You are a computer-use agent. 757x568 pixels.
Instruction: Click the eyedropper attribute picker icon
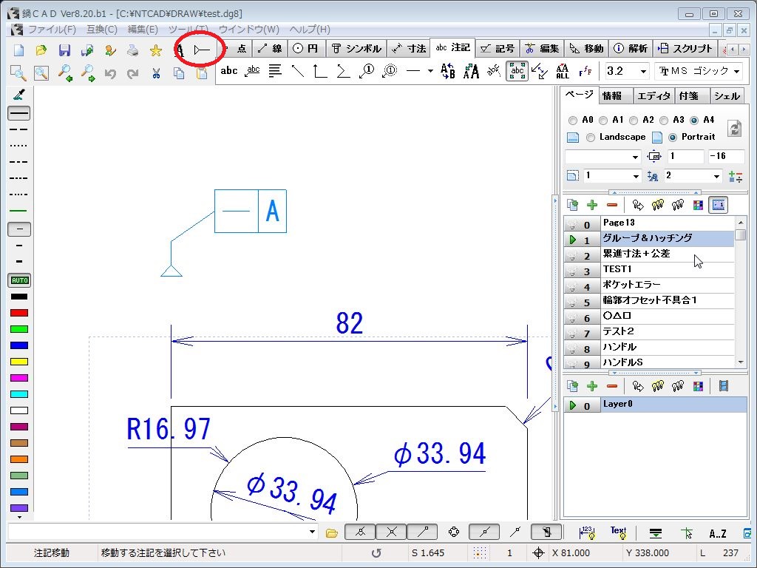(x=18, y=95)
